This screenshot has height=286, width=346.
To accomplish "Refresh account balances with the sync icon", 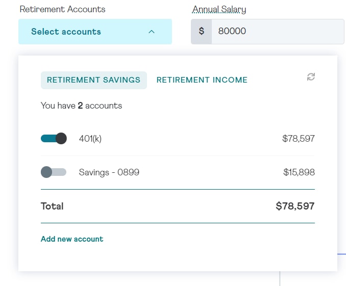I will (311, 77).
